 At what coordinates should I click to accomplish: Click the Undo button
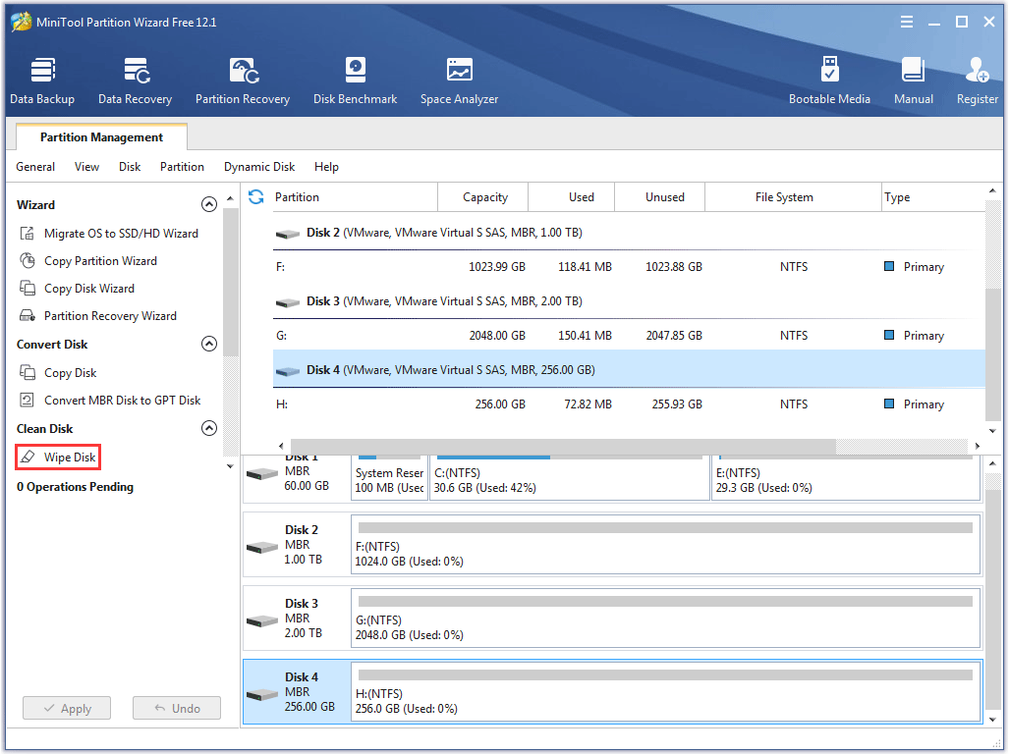coord(177,709)
